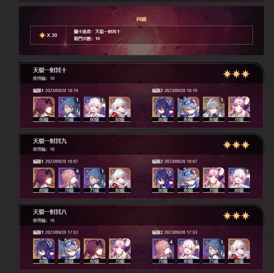The width and height of the screenshot is (274, 273).
Task: Click Seele portrait in 天裂一射其十 team 2
Action: tap(163, 109)
